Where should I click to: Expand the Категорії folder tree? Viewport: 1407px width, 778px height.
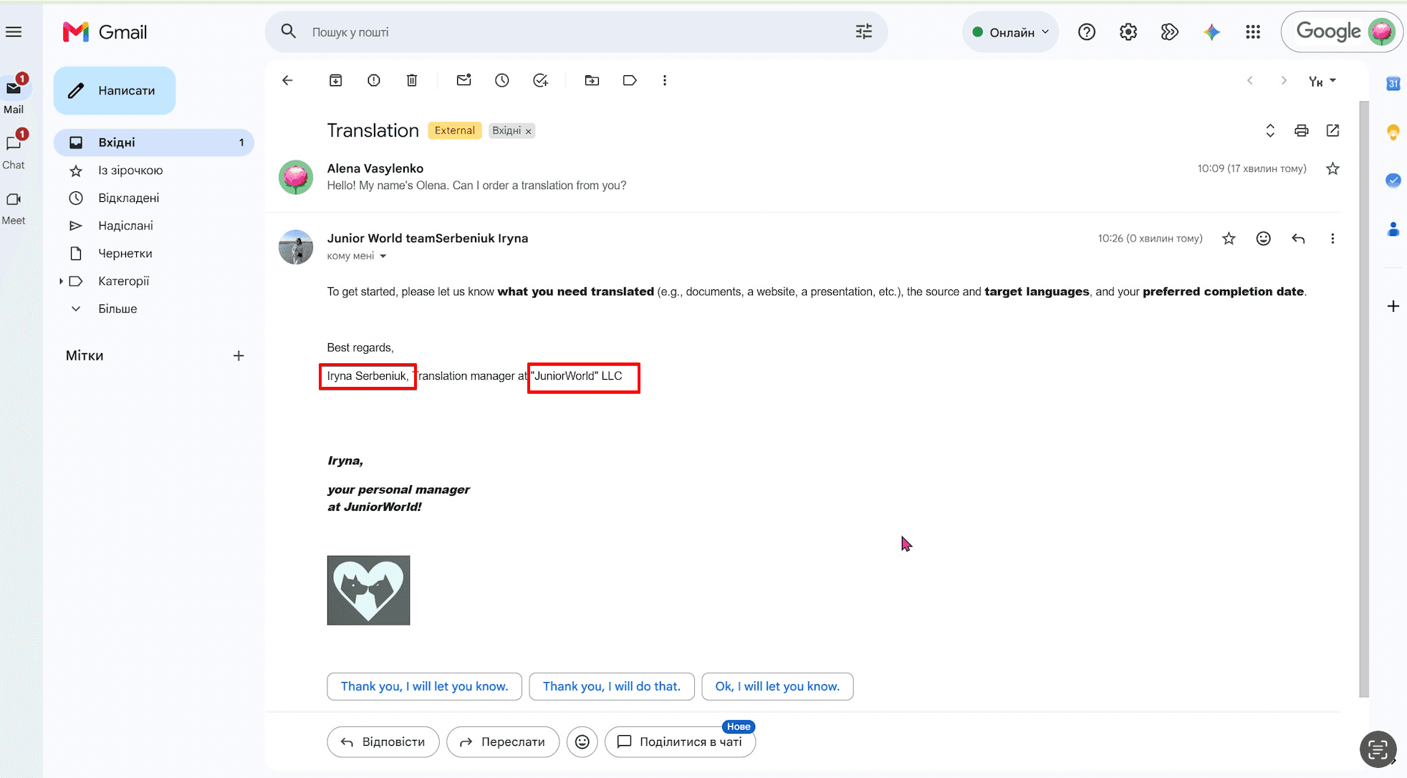coord(61,282)
